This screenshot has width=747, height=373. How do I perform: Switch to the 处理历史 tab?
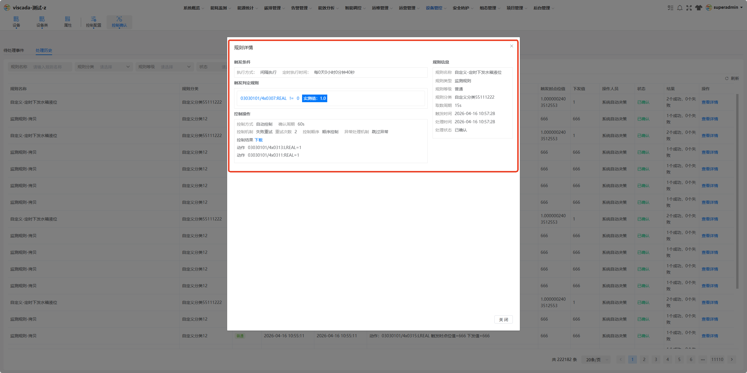[x=44, y=50]
